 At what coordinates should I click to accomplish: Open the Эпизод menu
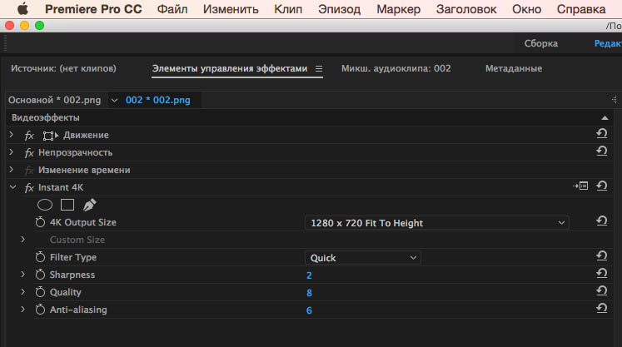339,9
